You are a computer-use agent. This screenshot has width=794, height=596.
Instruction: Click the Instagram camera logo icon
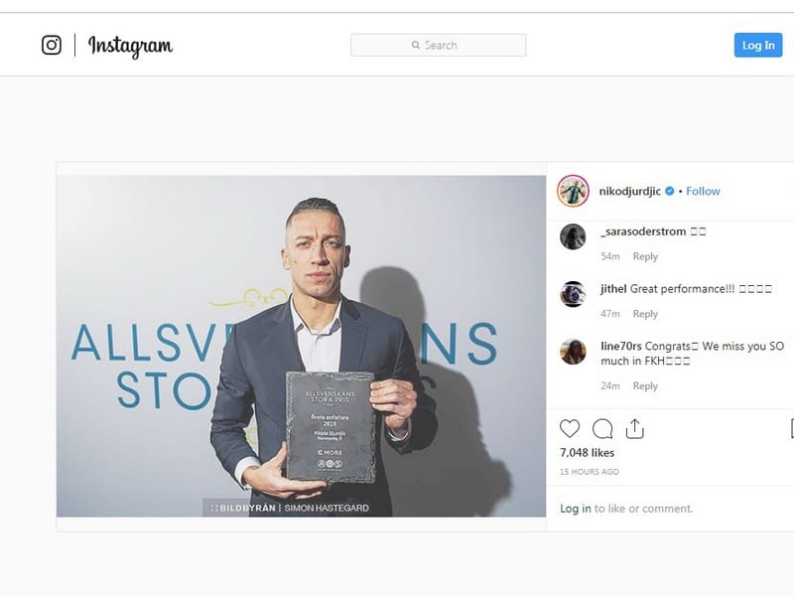[52, 45]
